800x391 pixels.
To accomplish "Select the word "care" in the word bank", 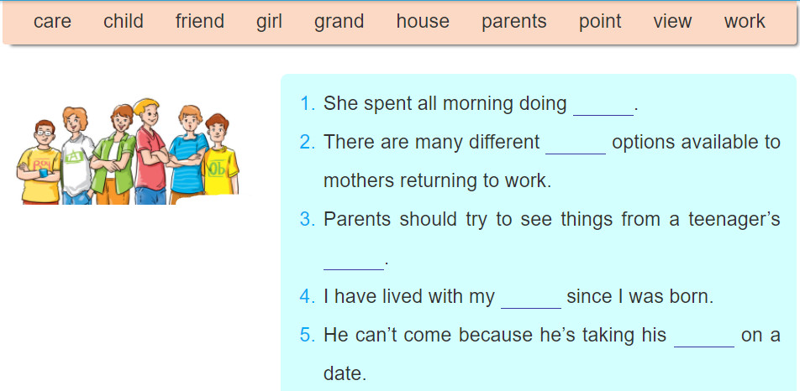I will (52, 21).
